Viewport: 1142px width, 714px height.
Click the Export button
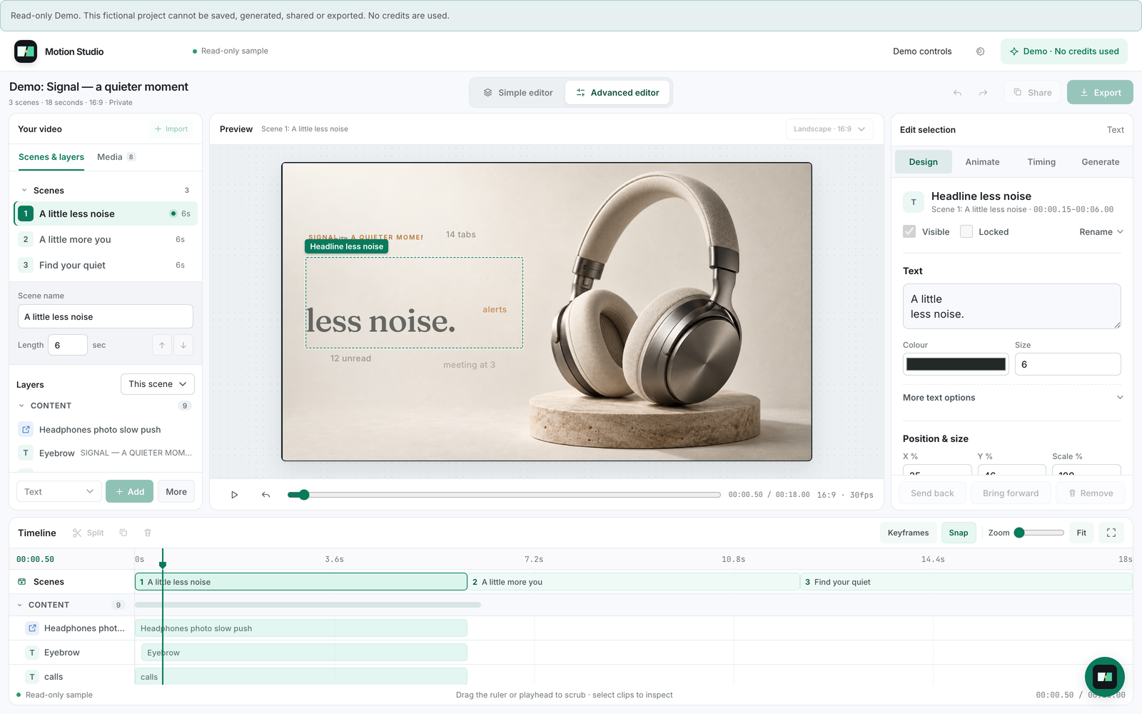click(x=1100, y=92)
